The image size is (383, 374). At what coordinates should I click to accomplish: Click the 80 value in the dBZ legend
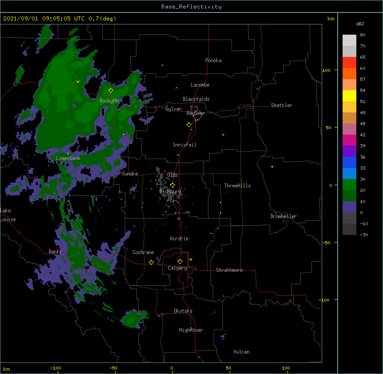click(x=363, y=35)
